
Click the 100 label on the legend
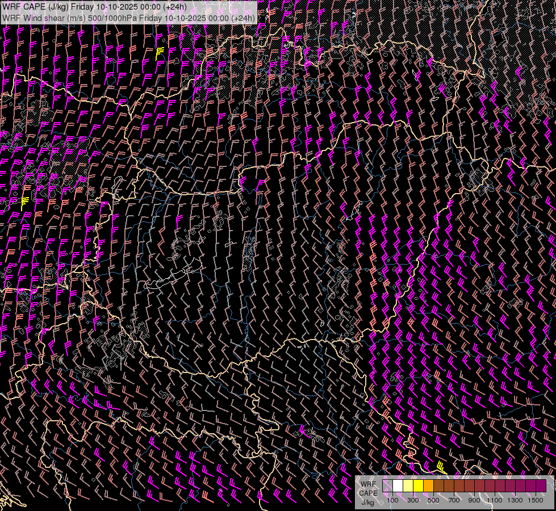(x=392, y=500)
